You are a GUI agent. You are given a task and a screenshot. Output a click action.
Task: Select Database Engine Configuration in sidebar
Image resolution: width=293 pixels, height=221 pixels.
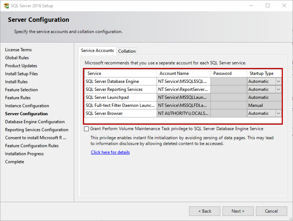coord(35,122)
